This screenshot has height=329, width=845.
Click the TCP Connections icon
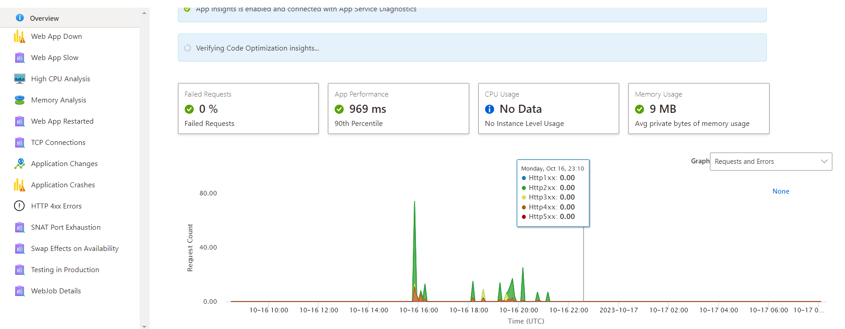19,143
